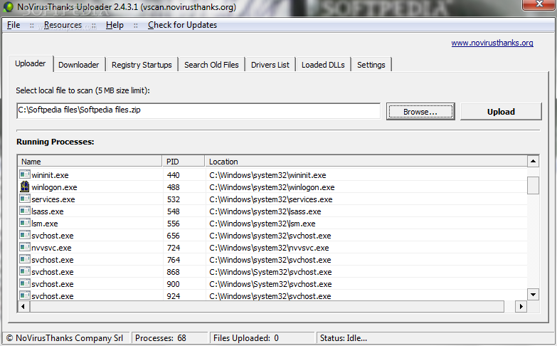Click the services.exe process icon
Viewport: 557px width, 346px height.
(24, 199)
